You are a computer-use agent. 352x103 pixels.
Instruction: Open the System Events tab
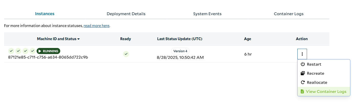207,14
